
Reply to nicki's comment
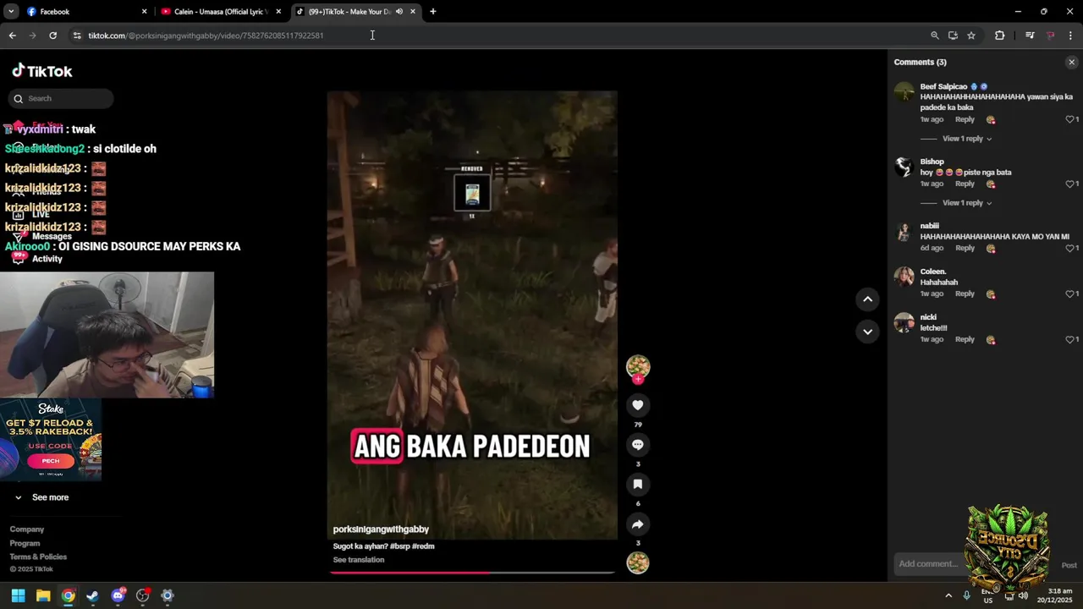click(x=965, y=339)
